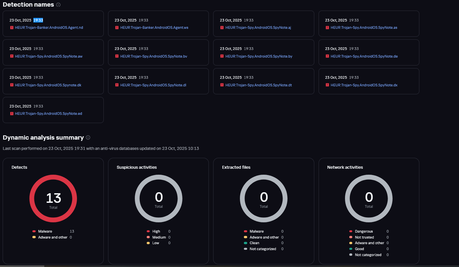The height and width of the screenshot is (267, 459).
Task: Follow the SpyNote.dt detection link
Action: (x=258, y=85)
